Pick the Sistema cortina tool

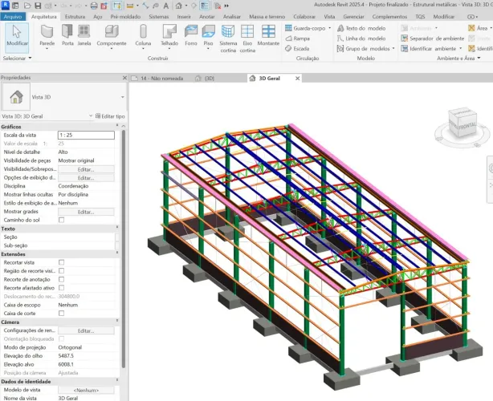228,38
